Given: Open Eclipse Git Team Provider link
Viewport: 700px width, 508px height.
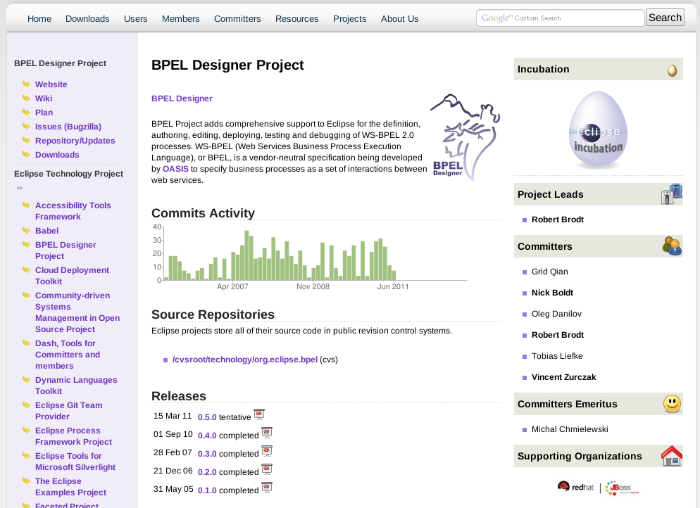Looking at the screenshot, I should pyautogui.click(x=69, y=411).
